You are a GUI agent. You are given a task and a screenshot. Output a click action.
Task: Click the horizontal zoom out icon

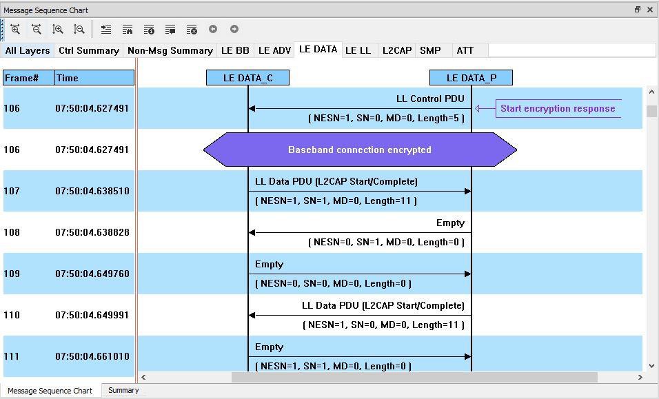click(x=37, y=29)
